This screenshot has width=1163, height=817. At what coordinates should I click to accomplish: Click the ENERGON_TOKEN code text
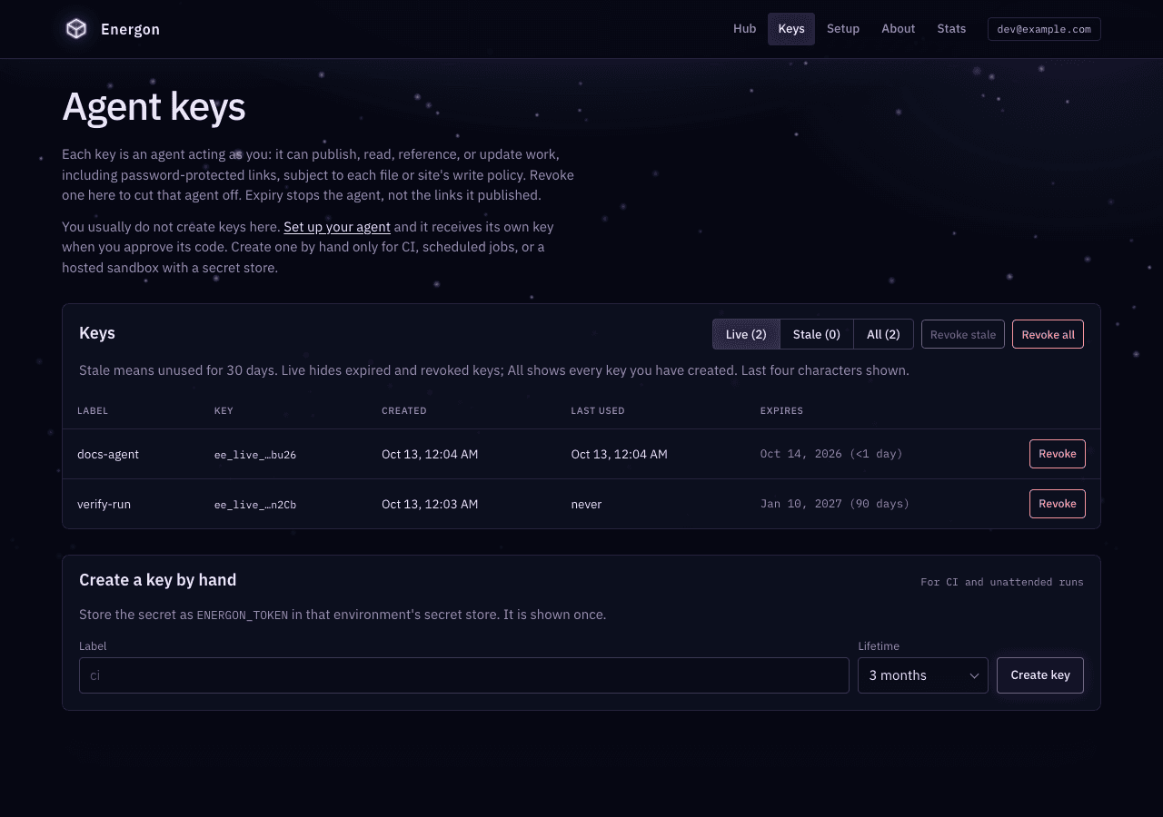(243, 615)
